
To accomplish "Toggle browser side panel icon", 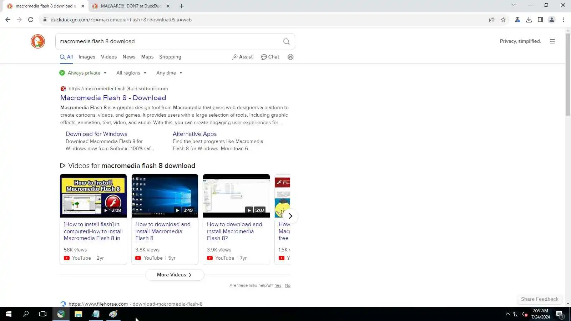I will pos(540,20).
